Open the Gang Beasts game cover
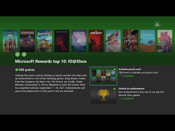 (x=165, y=41)
